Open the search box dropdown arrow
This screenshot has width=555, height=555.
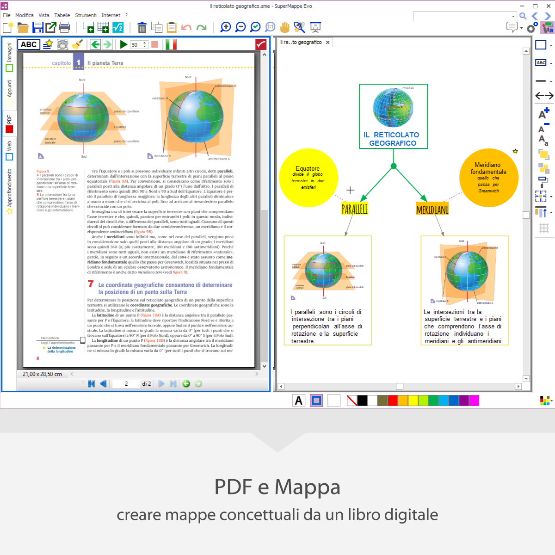513,16
